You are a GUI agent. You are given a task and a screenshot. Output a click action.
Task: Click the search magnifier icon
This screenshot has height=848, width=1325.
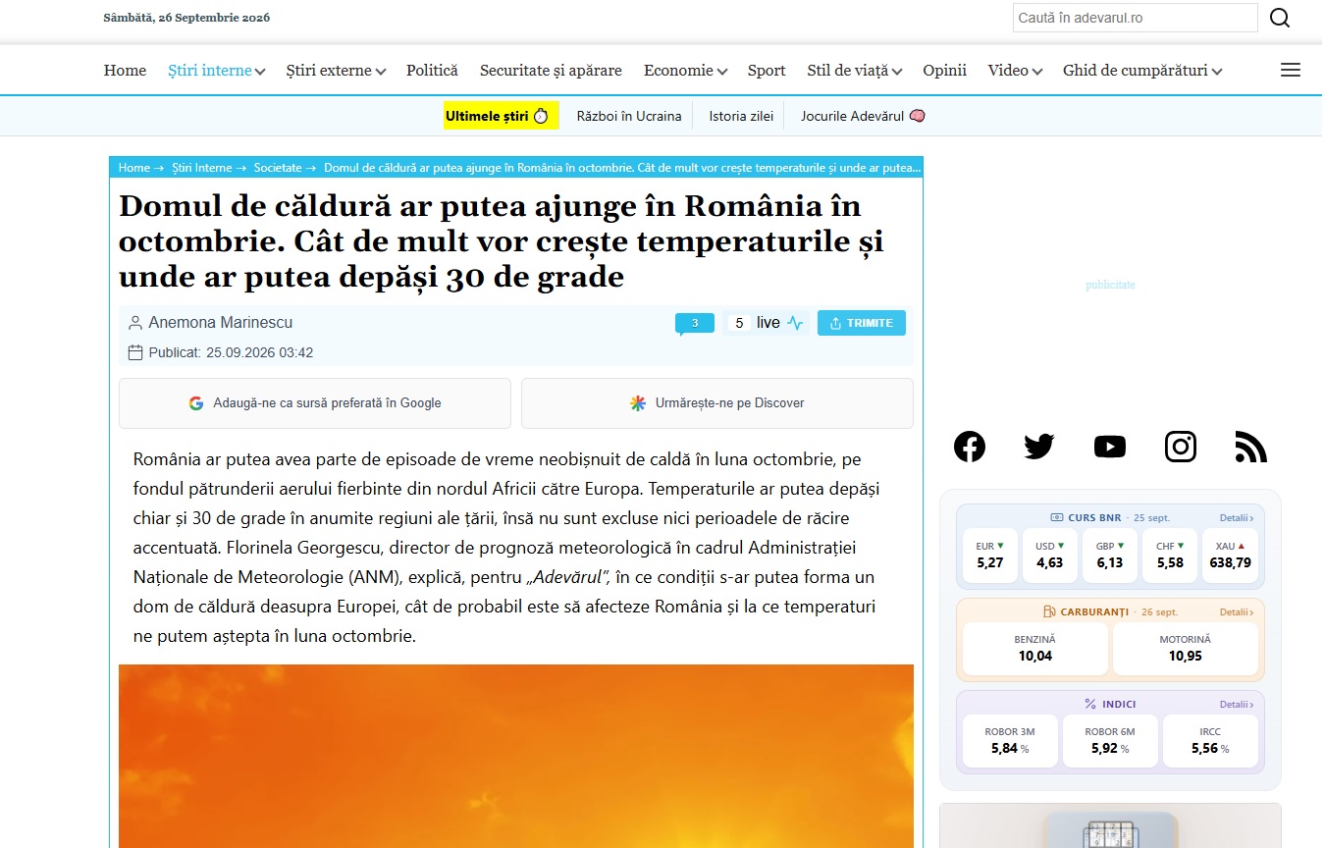(1280, 18)
